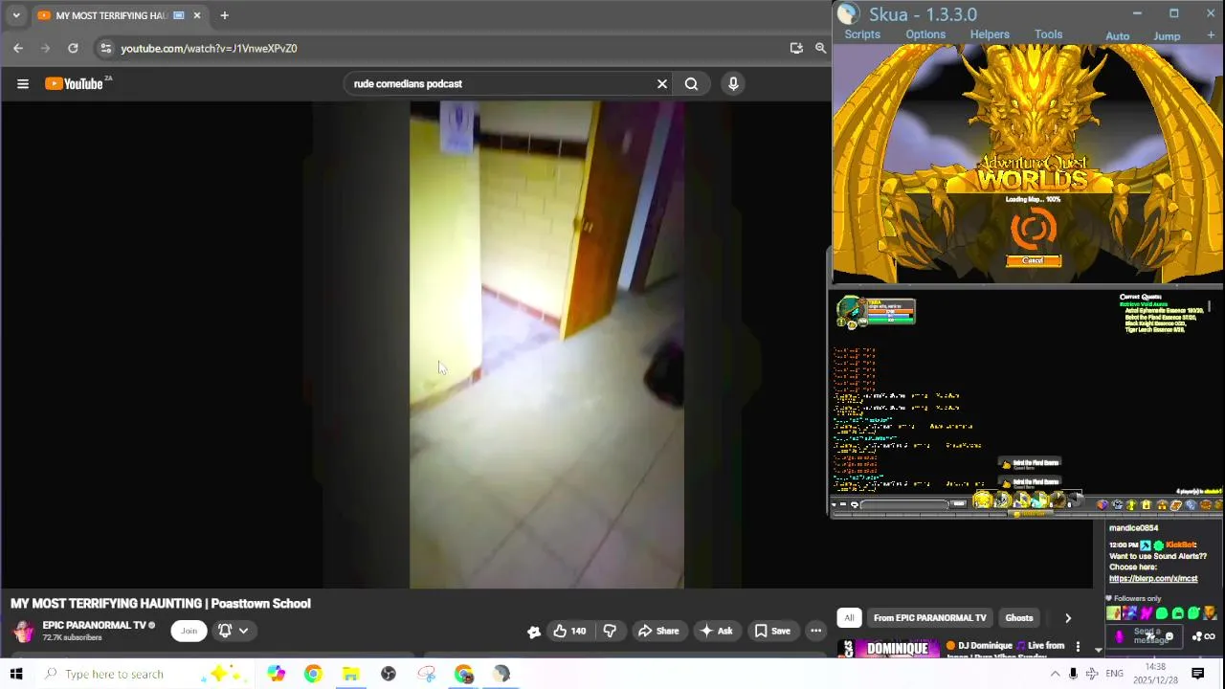
Task: Open options for DJ Dominique video
Action: (1078, 647)
